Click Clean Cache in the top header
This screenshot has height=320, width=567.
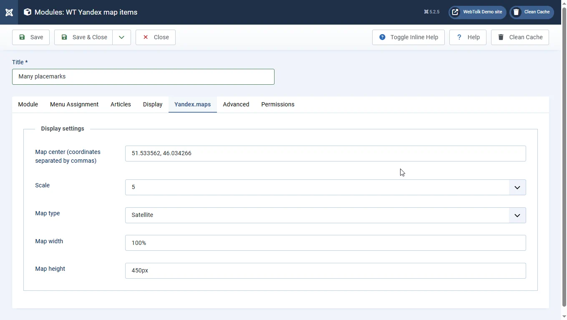click(x=532, y=12)
